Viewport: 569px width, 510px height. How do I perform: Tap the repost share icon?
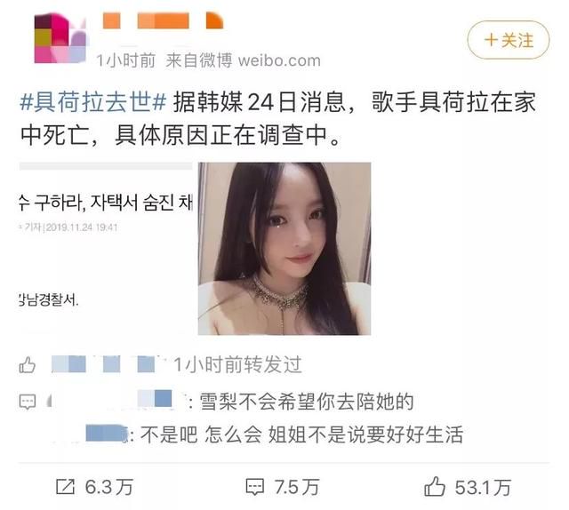tap(66, 486)
